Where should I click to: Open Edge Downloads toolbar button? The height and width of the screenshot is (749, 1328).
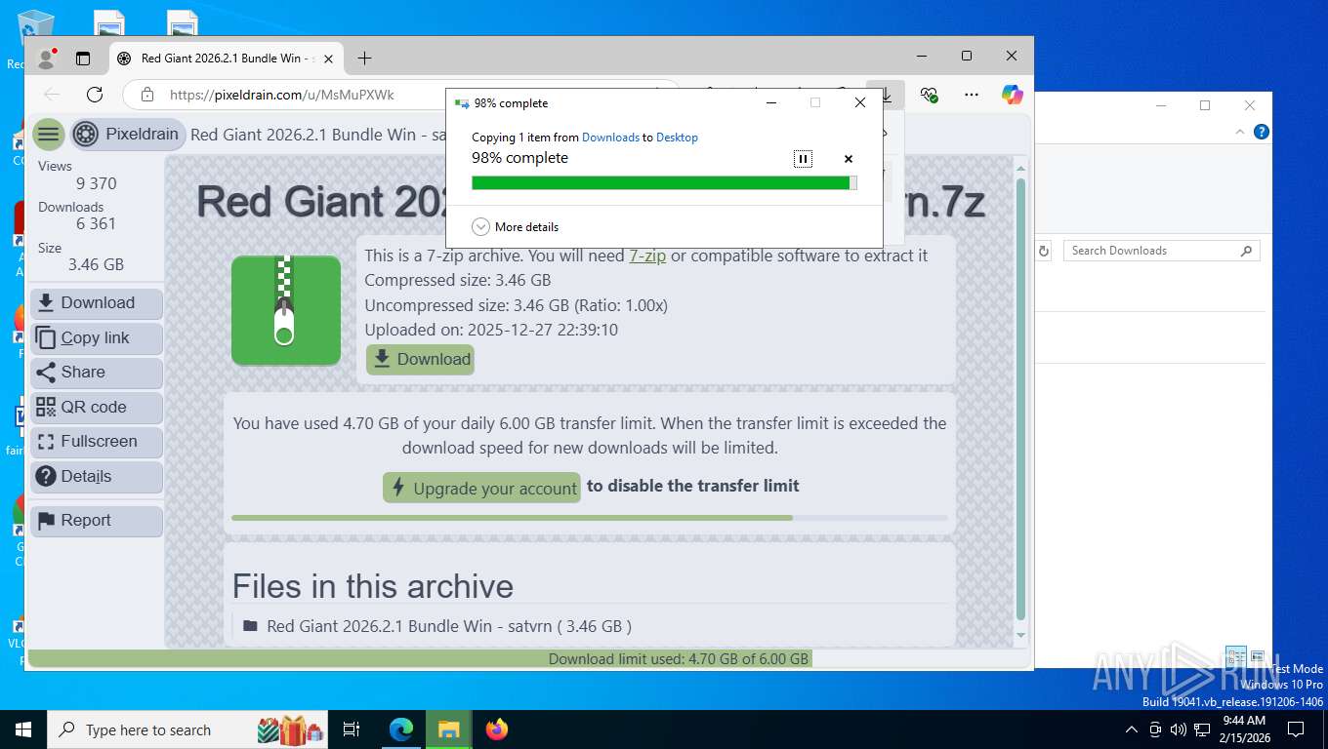(887, 95)
